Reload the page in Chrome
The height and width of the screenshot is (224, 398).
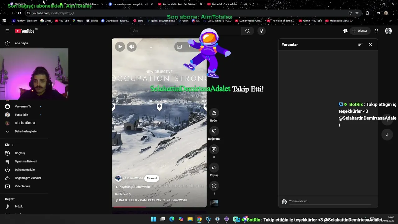pos(19,13)
